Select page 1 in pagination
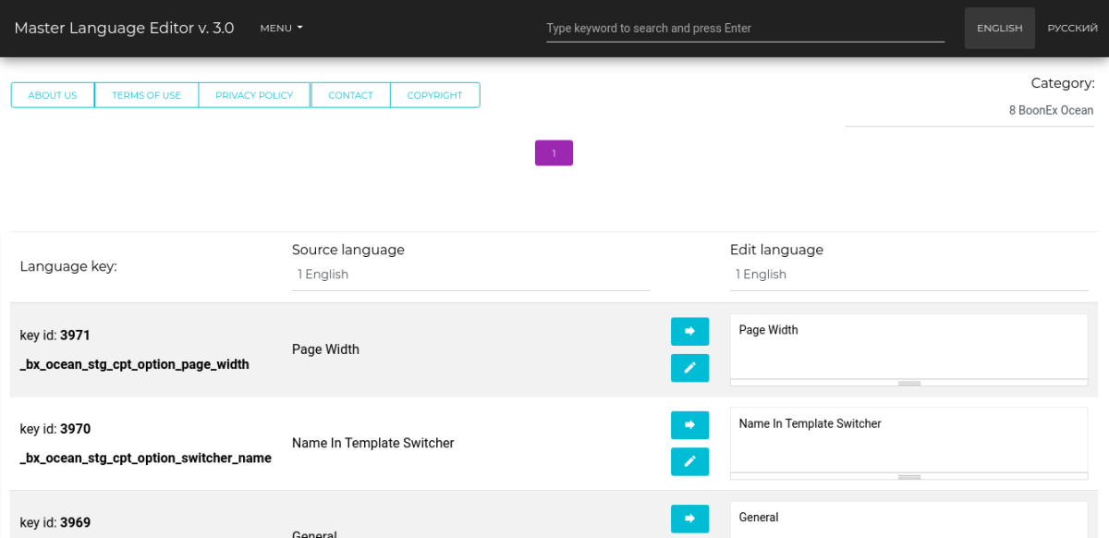This screenshot has width=1109, height=538. point(554,153)
